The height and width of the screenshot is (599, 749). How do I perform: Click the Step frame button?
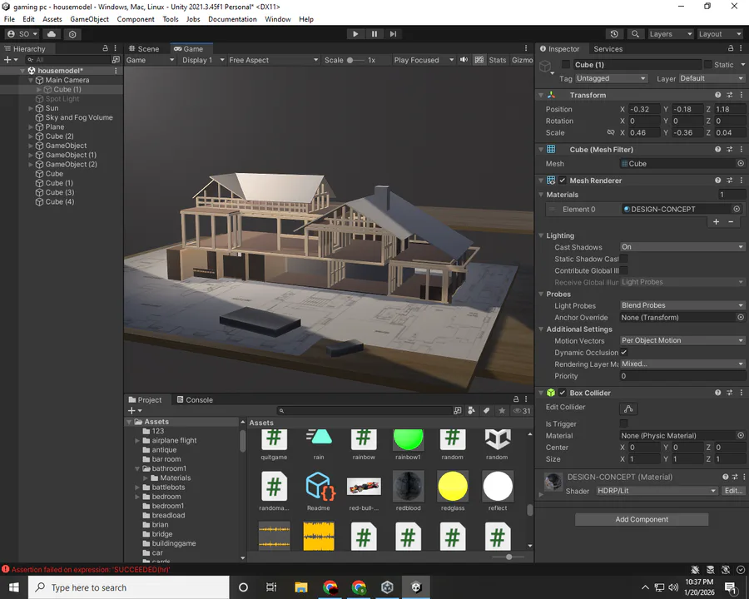[393, 34]
